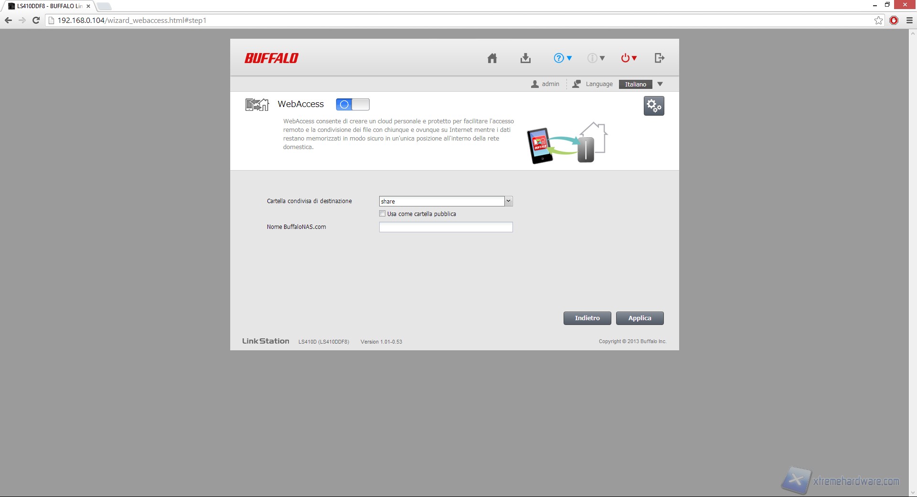Click the red power icon
The height and width of the screenshot is (497, 917).
pos(628,58)
